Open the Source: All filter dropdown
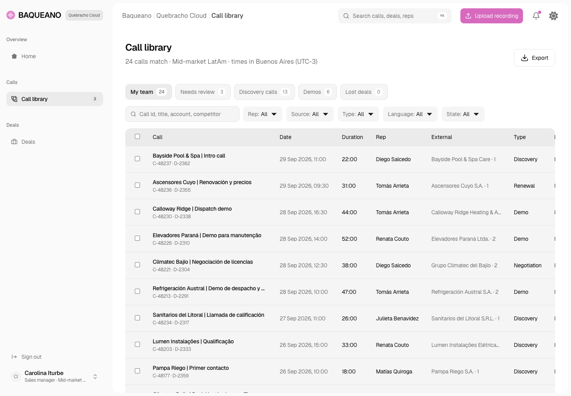 pyautogui.click(x=310, y=114)
